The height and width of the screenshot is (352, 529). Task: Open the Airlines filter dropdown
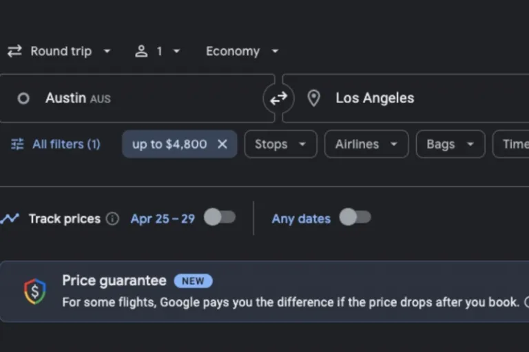click(366, 144)
